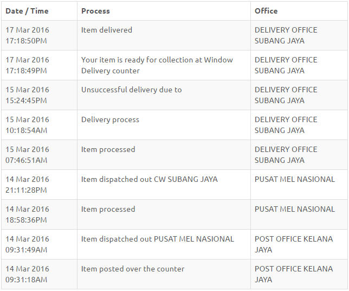The height and width of the screenshot is (291, 349).
Task: Select the Delivery process entry
Action: [x=110, y=120]
